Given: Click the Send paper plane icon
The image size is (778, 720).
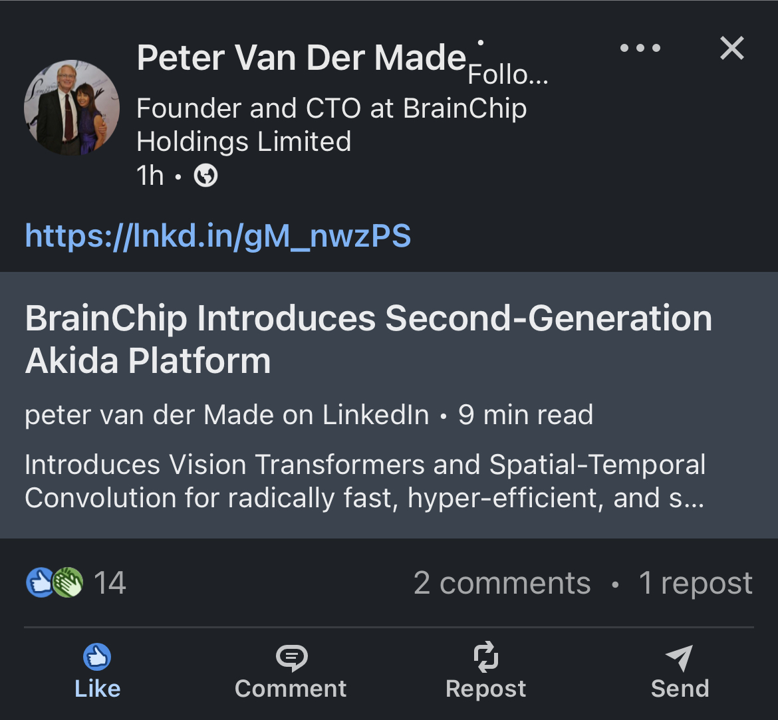Looking at the screenshot, I should pyautogui.click(x=680, y=658).
